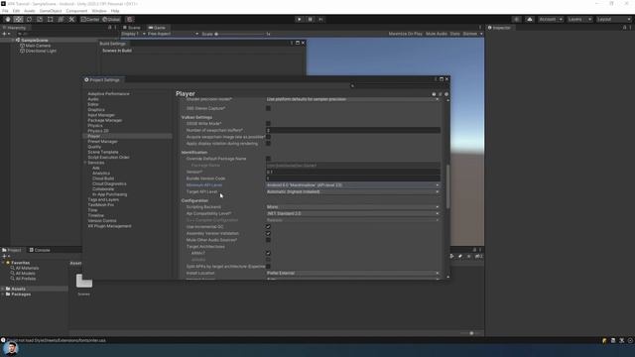This screenshot has width=635, height=357.
Task: Select XR Plugin Management category
Action: [x=109, y=226]
